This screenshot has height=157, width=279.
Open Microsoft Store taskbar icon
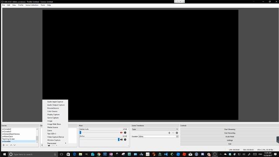point(68,154)
